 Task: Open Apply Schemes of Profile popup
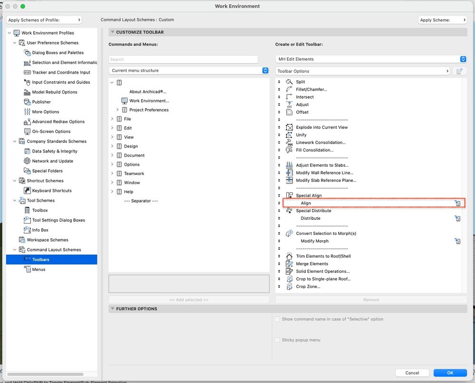pos(44,20)
